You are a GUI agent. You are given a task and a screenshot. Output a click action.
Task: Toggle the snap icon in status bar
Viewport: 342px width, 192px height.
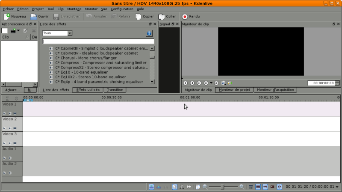point(280,187)
